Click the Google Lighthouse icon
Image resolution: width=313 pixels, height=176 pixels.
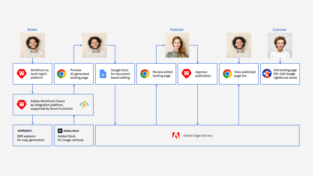(267, 74)
